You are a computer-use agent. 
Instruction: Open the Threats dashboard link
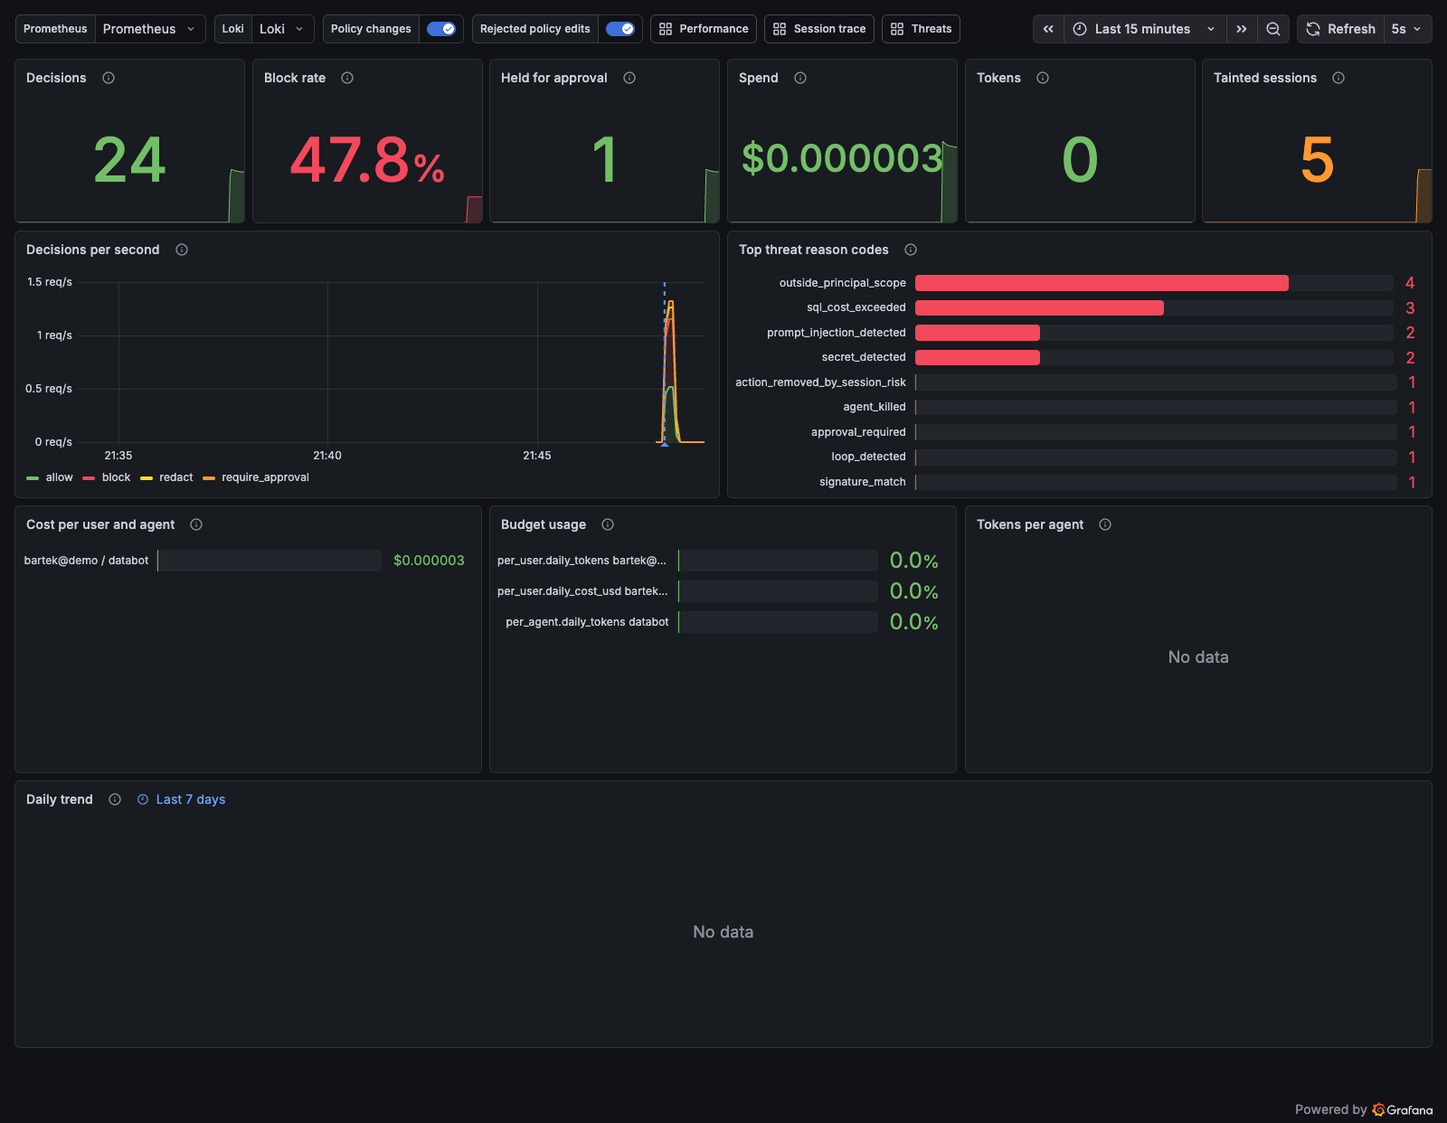(x=921, y=29)
